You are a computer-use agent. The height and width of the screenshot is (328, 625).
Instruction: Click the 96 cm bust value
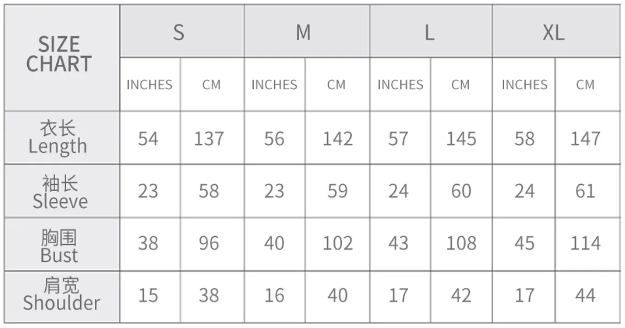[x=209, y=243]
